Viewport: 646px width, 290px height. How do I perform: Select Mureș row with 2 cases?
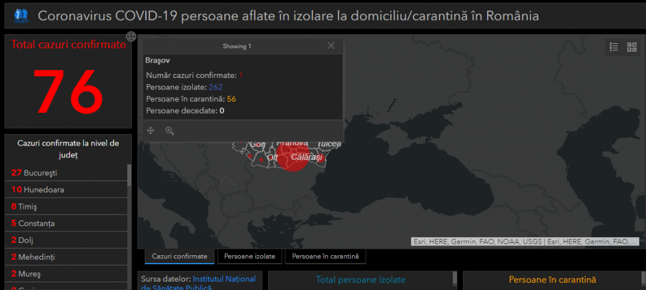click(x=66, y=274)
